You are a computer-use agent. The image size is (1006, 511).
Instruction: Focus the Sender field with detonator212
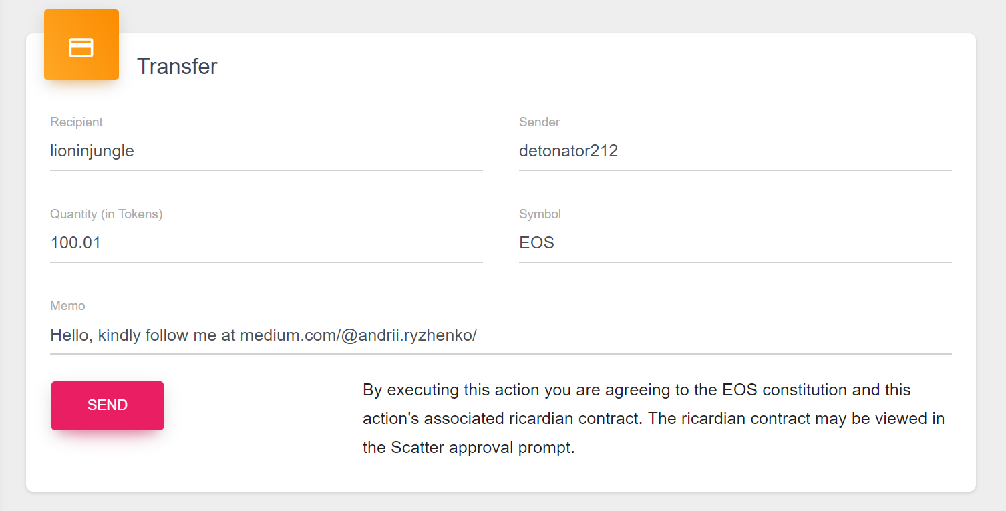[x=735, y=151]
